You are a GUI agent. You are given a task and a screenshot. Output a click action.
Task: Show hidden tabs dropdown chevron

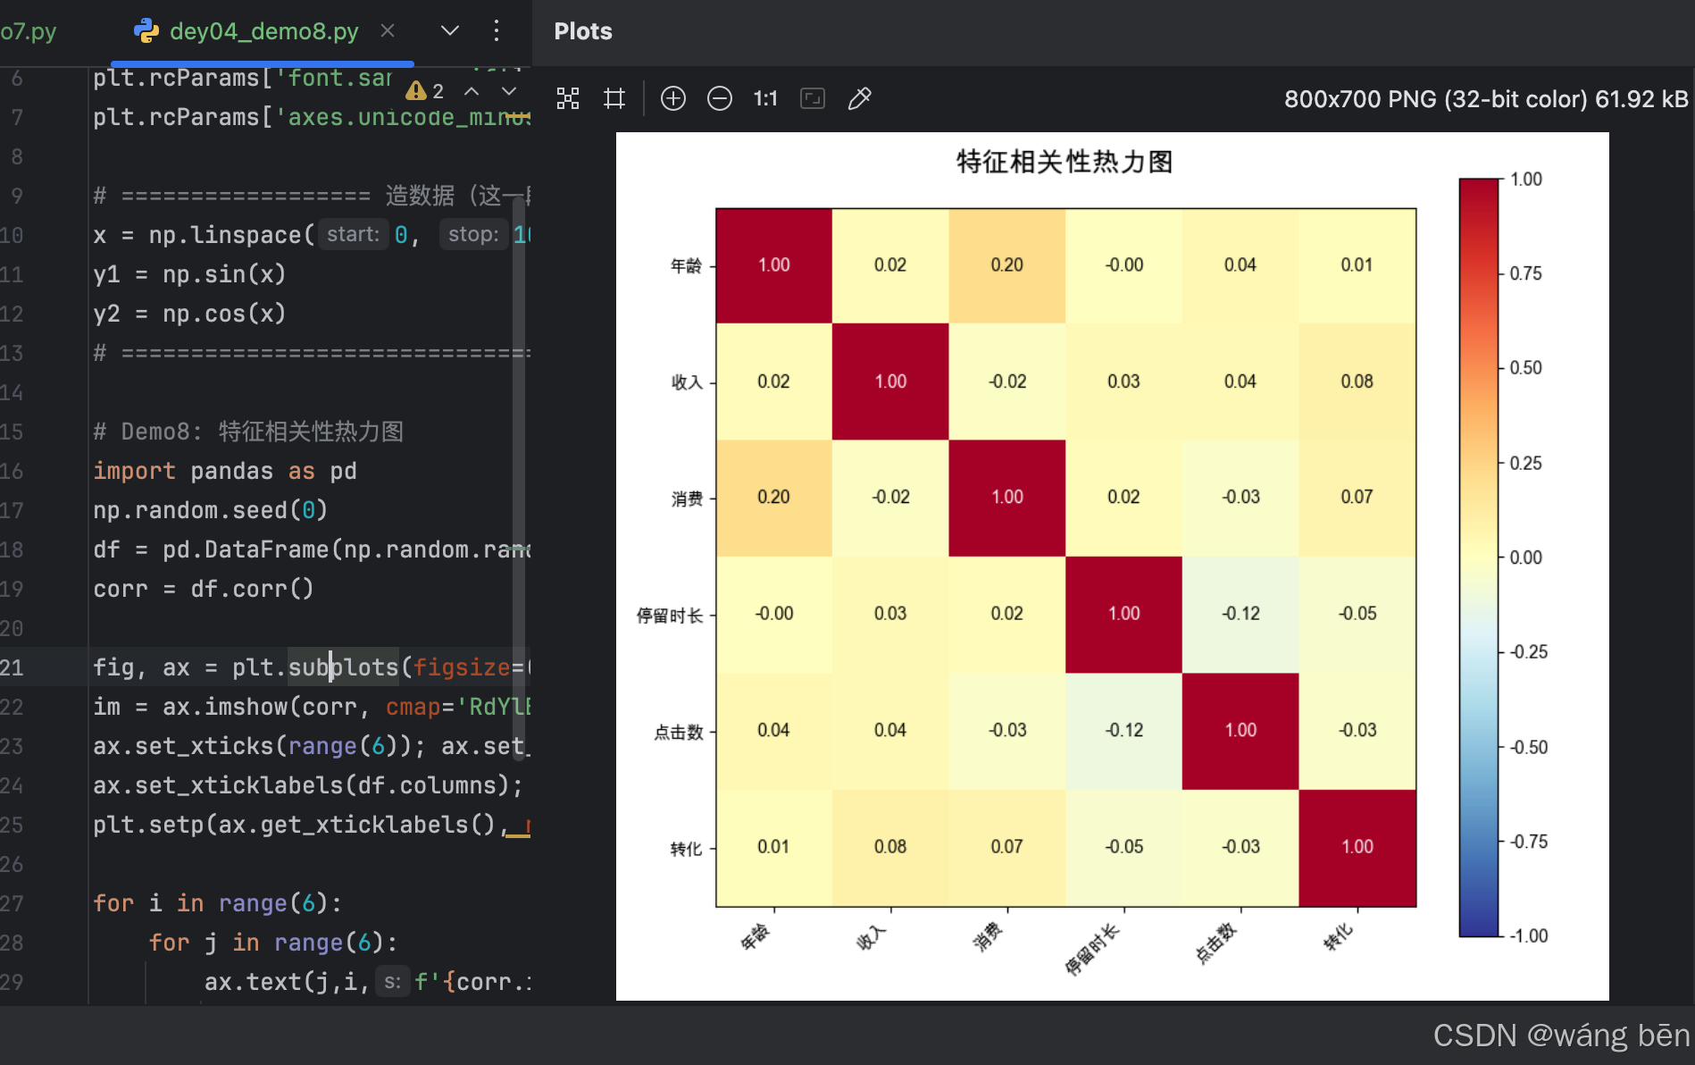(x=450, y=31)
